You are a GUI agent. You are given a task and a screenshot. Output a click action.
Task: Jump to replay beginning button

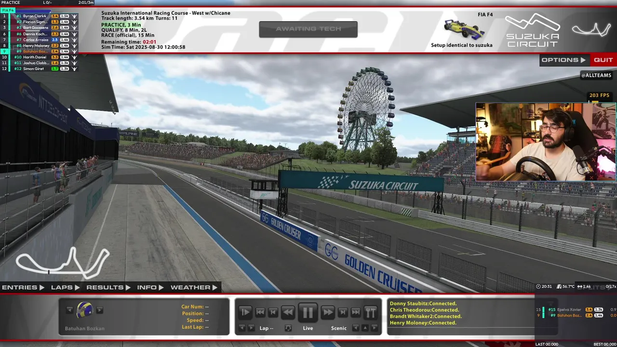[x=260, y=312]
